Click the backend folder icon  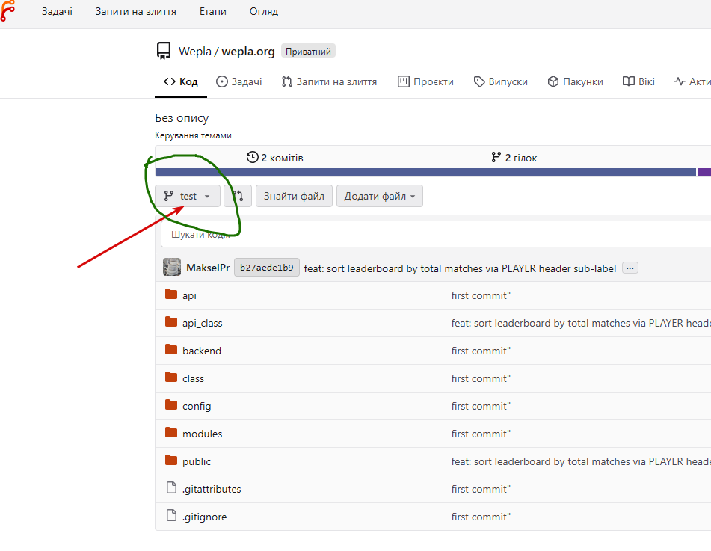(171, 350)
